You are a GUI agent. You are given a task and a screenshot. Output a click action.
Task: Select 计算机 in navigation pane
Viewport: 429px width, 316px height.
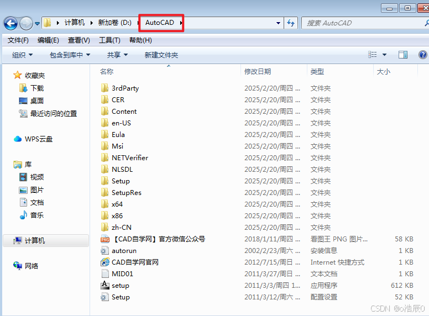coord(35,240)
